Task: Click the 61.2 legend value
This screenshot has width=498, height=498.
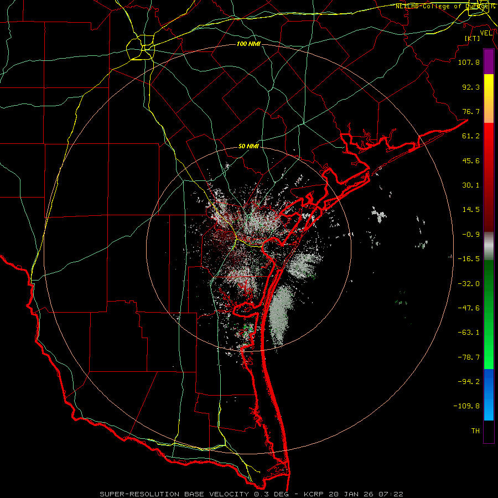Action: [471, 136]
